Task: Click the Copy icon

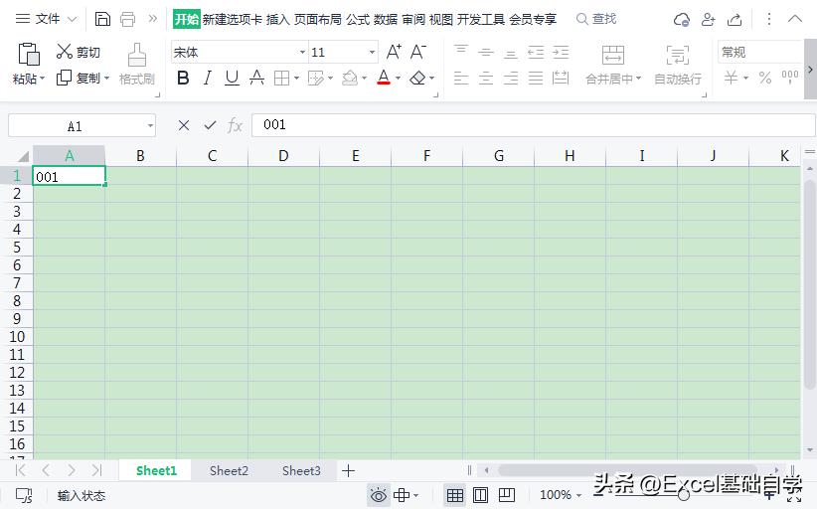Action: click(x=64, y=78)
